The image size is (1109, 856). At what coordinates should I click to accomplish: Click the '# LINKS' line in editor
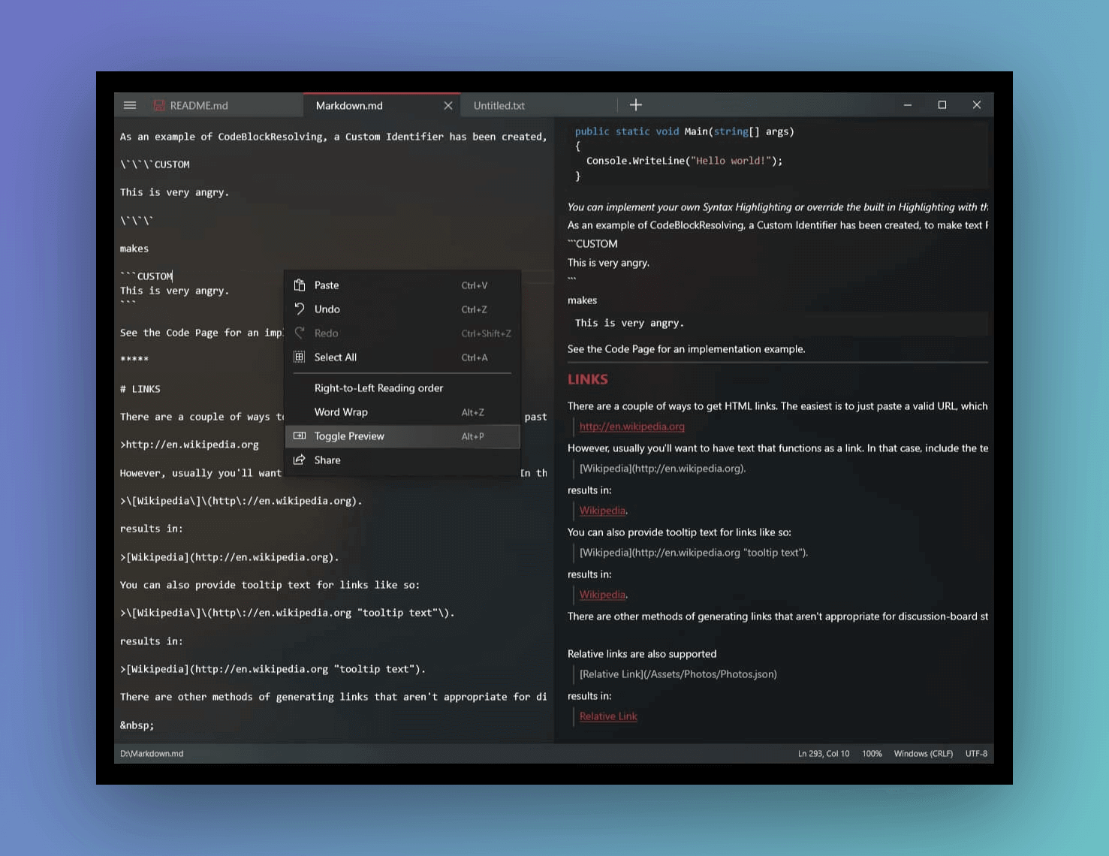[x=140, y=389]
